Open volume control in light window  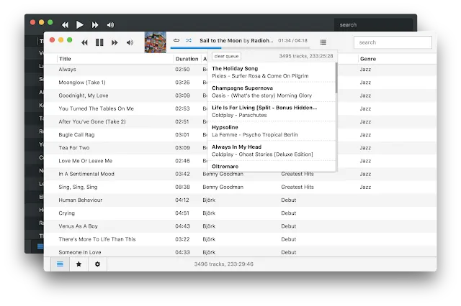pyautogui.click(x=130, y=43)
